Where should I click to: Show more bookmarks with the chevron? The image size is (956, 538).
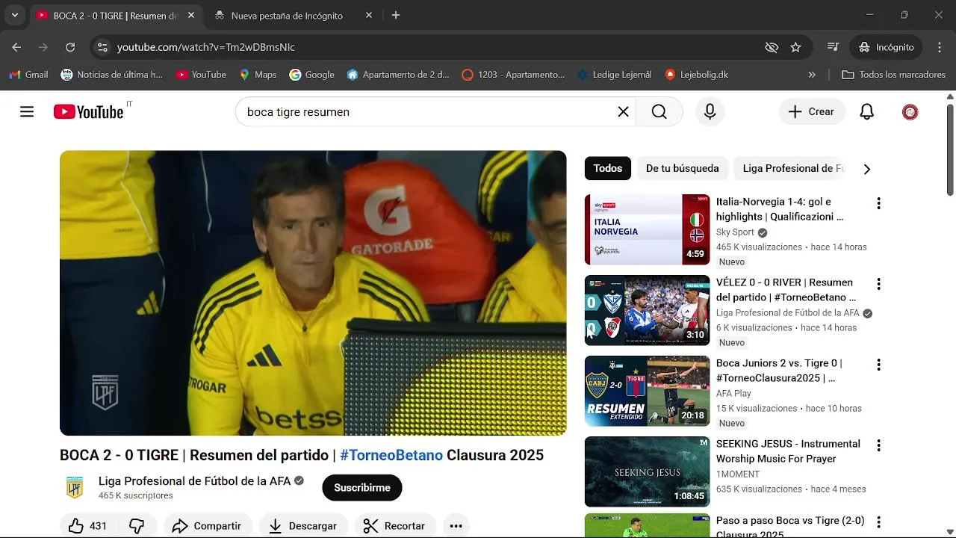coord(812,75)
